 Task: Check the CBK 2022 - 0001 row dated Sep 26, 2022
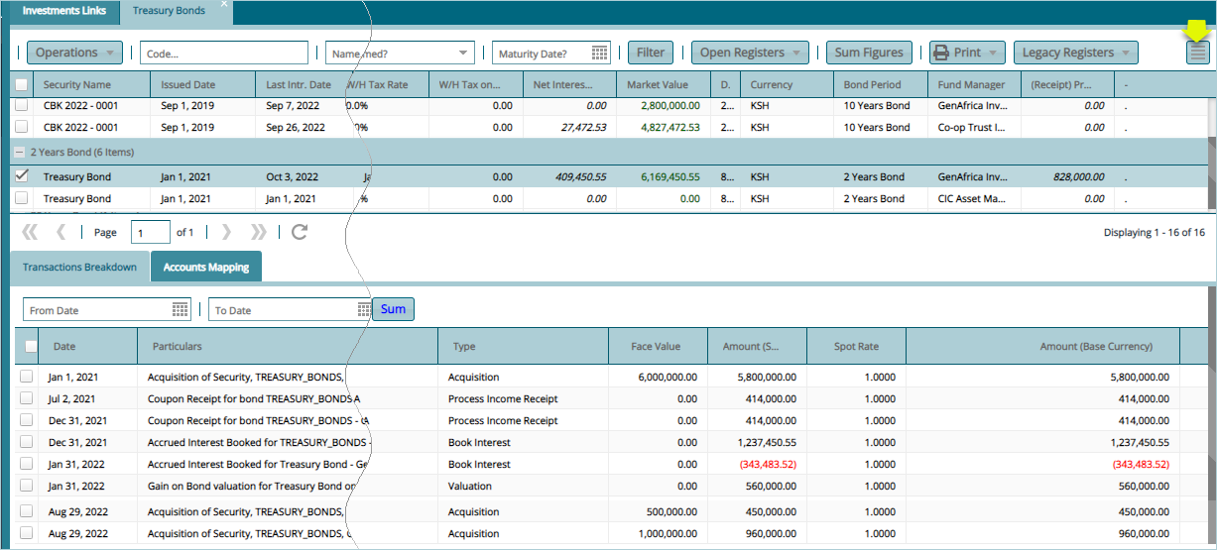(21, 127)
